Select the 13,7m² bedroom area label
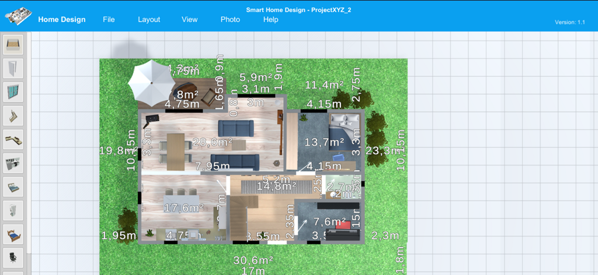 (325, 142)
